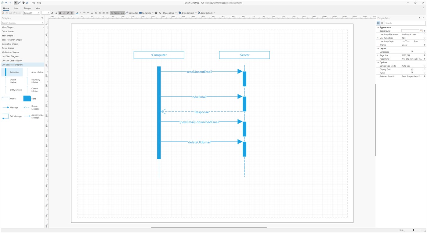
Task: Expand the Page Size property group
Action: (x=378, y=55)
